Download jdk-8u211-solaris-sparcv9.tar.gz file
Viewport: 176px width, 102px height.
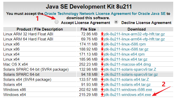pos(131,74)
